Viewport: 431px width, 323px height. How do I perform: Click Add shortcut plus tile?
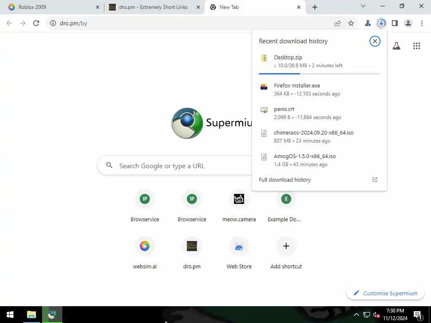tap(286, 254)
